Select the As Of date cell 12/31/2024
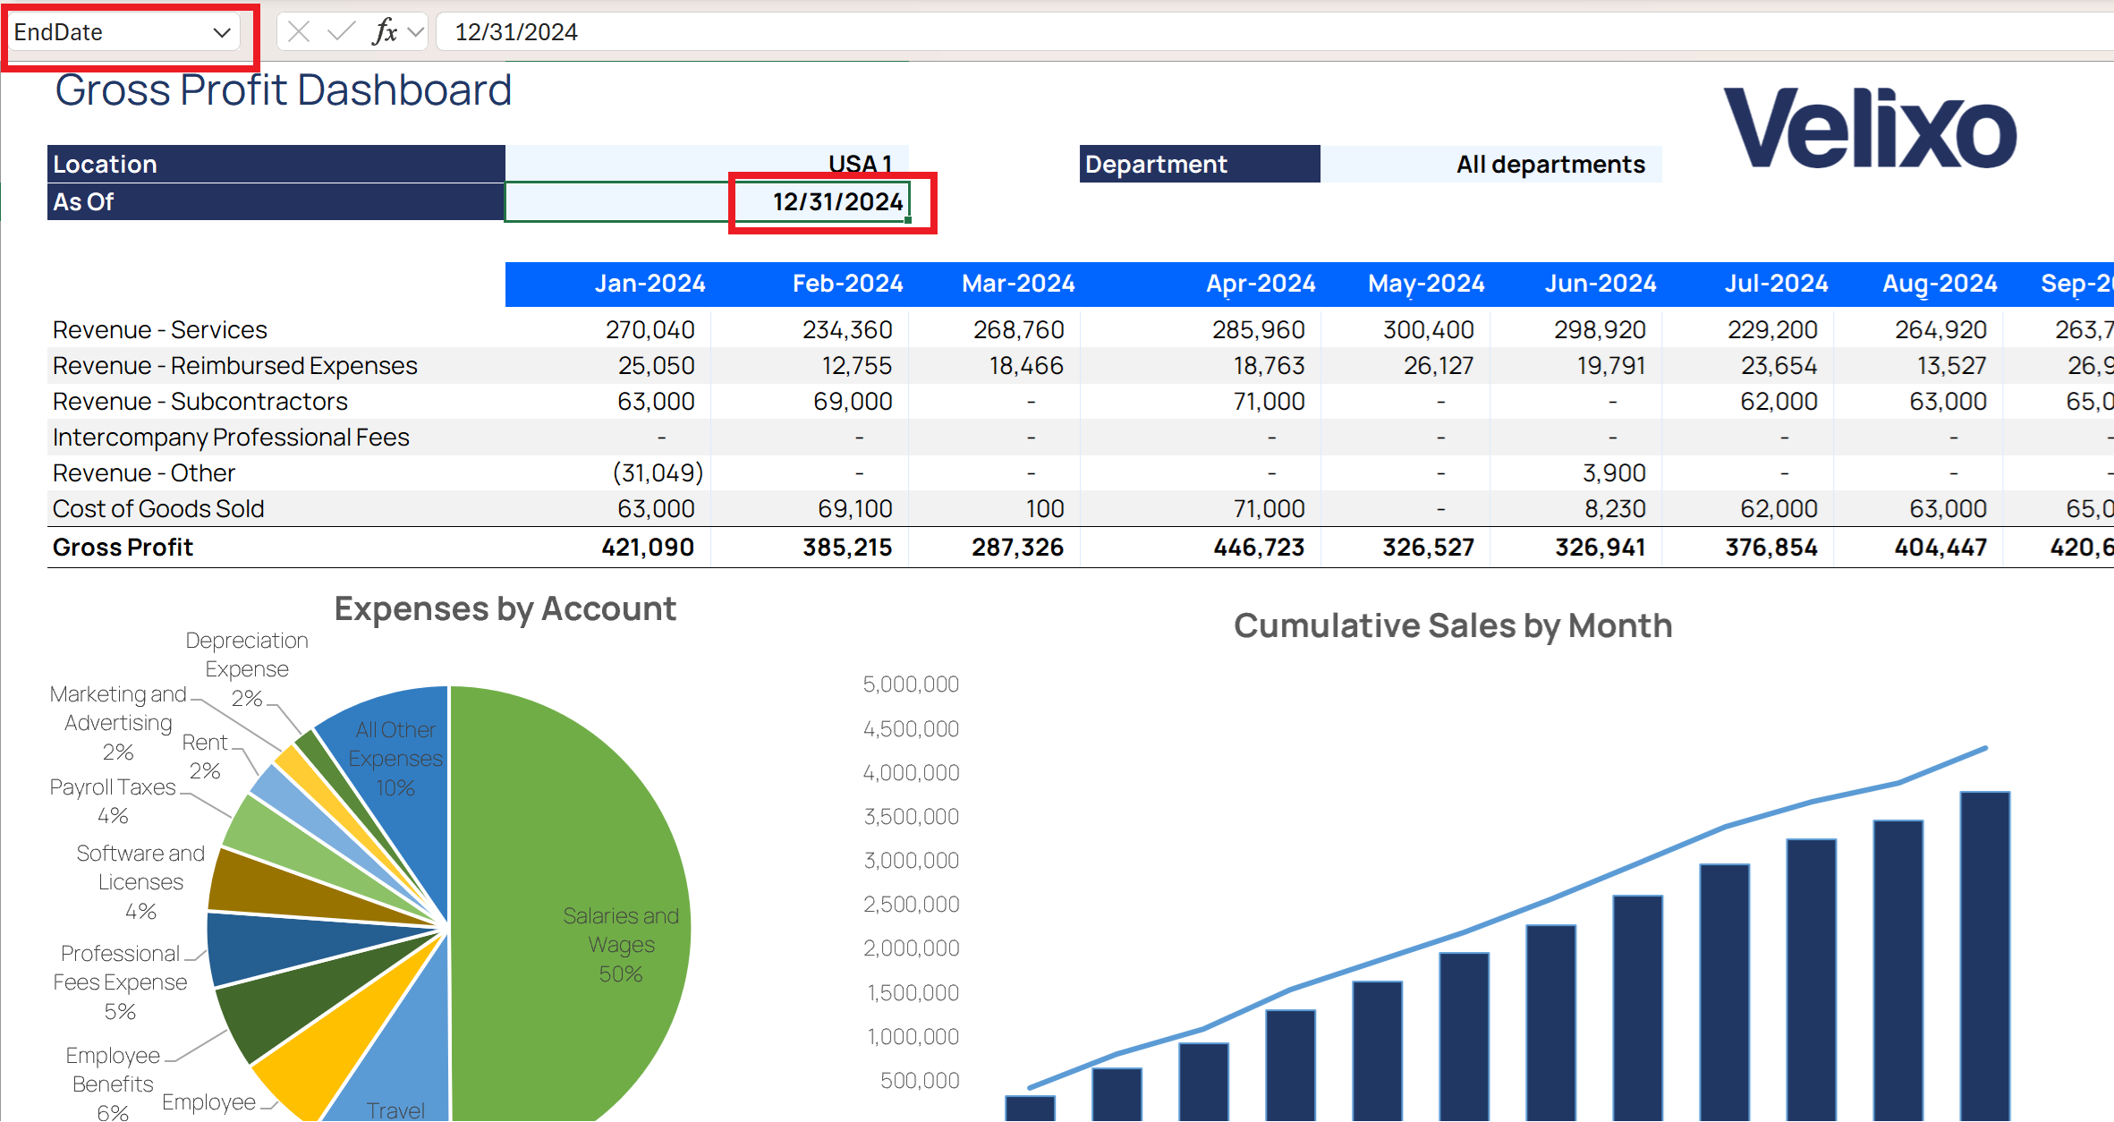The width and height of the screenshot is (2114, 1122). [x=836, y=202]
